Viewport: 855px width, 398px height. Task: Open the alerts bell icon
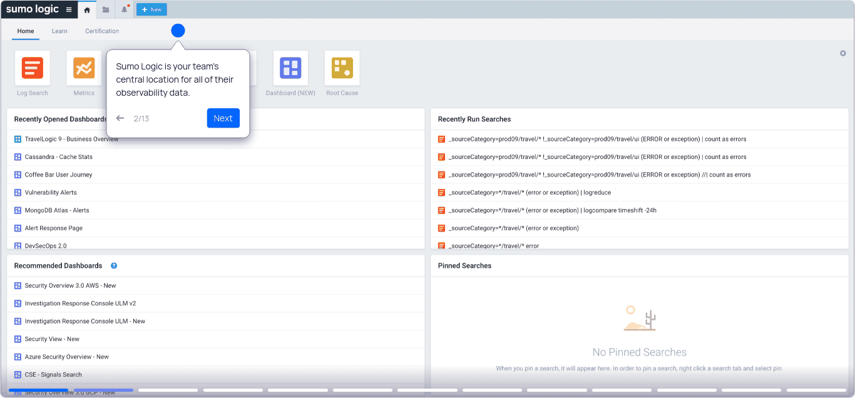[125, 9]
